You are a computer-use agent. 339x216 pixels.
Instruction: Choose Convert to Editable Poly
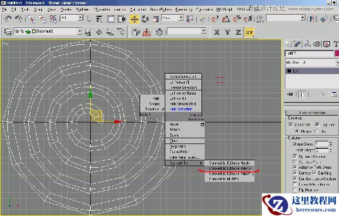[x=228, y=168]
